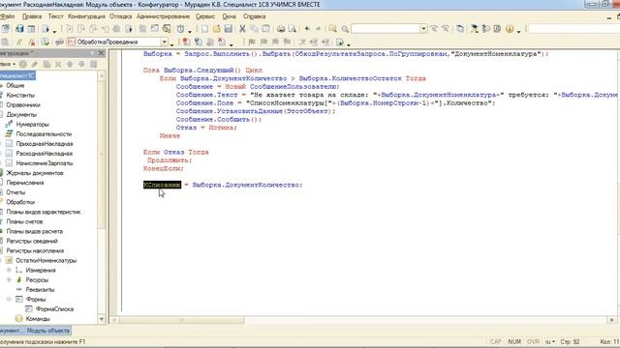Click the Open file folder icon
This screenshot has height=348, width=620.
[x=216, y=29]
